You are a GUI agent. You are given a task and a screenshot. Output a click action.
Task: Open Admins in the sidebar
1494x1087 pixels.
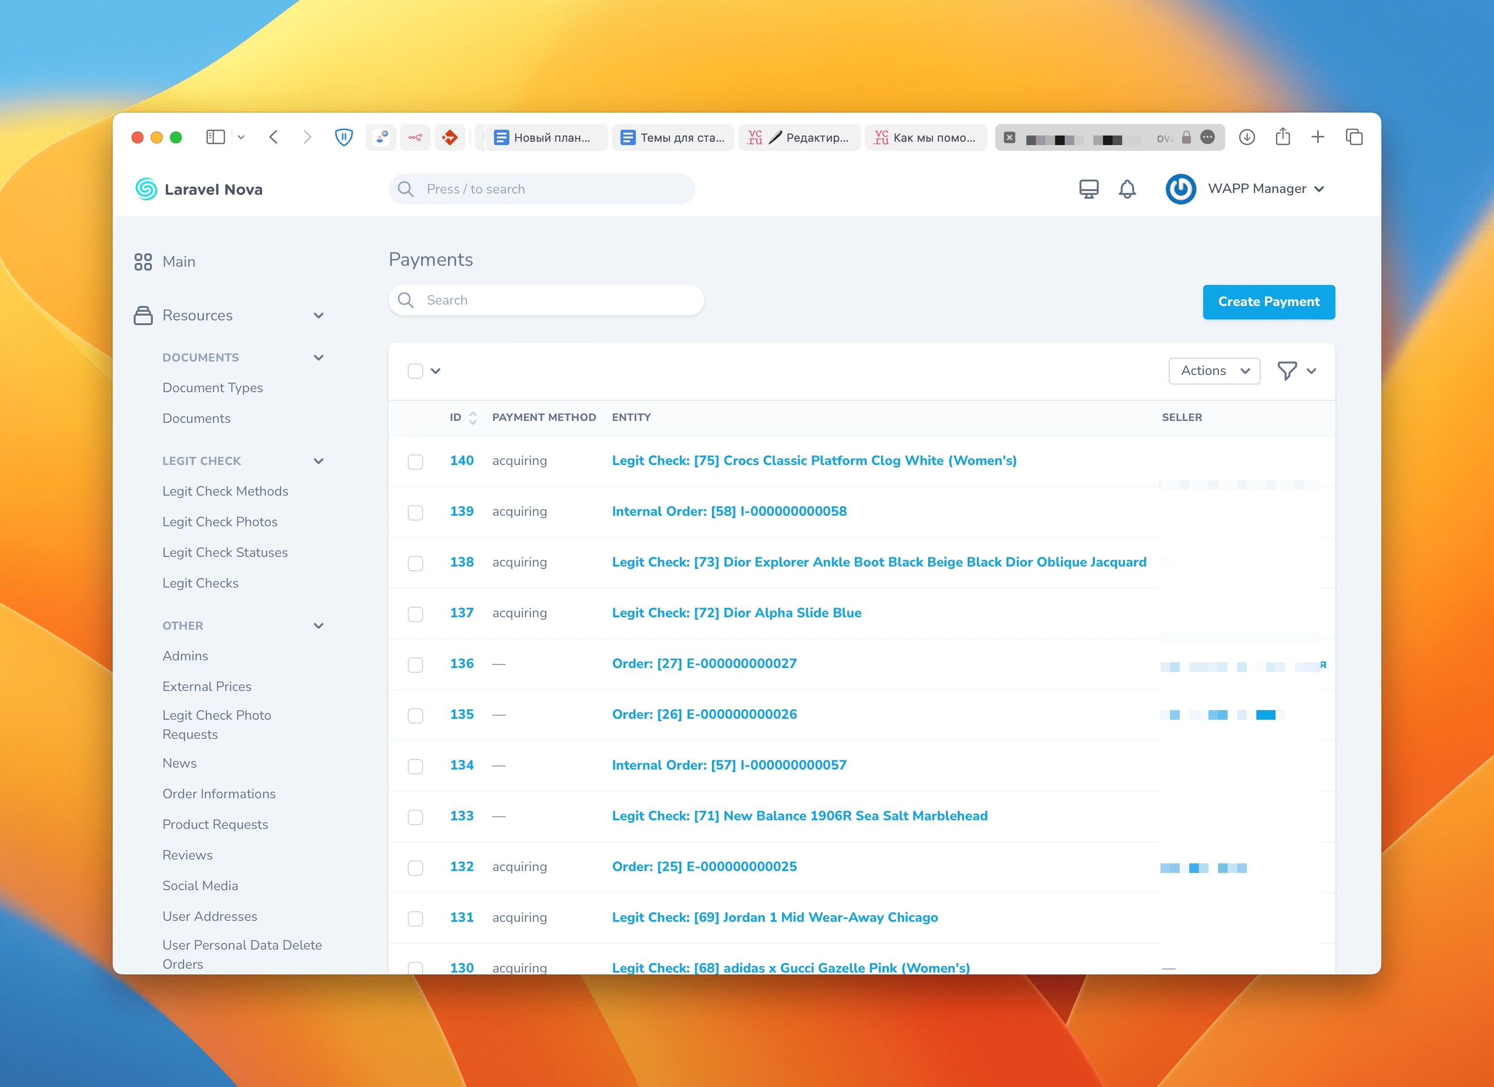coord(185,656)
